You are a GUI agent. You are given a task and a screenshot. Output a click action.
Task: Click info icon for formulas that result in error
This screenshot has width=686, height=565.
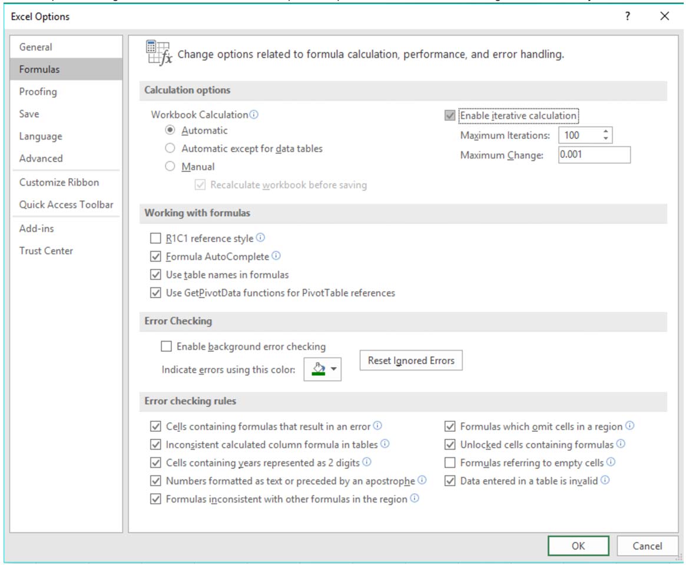377,425
